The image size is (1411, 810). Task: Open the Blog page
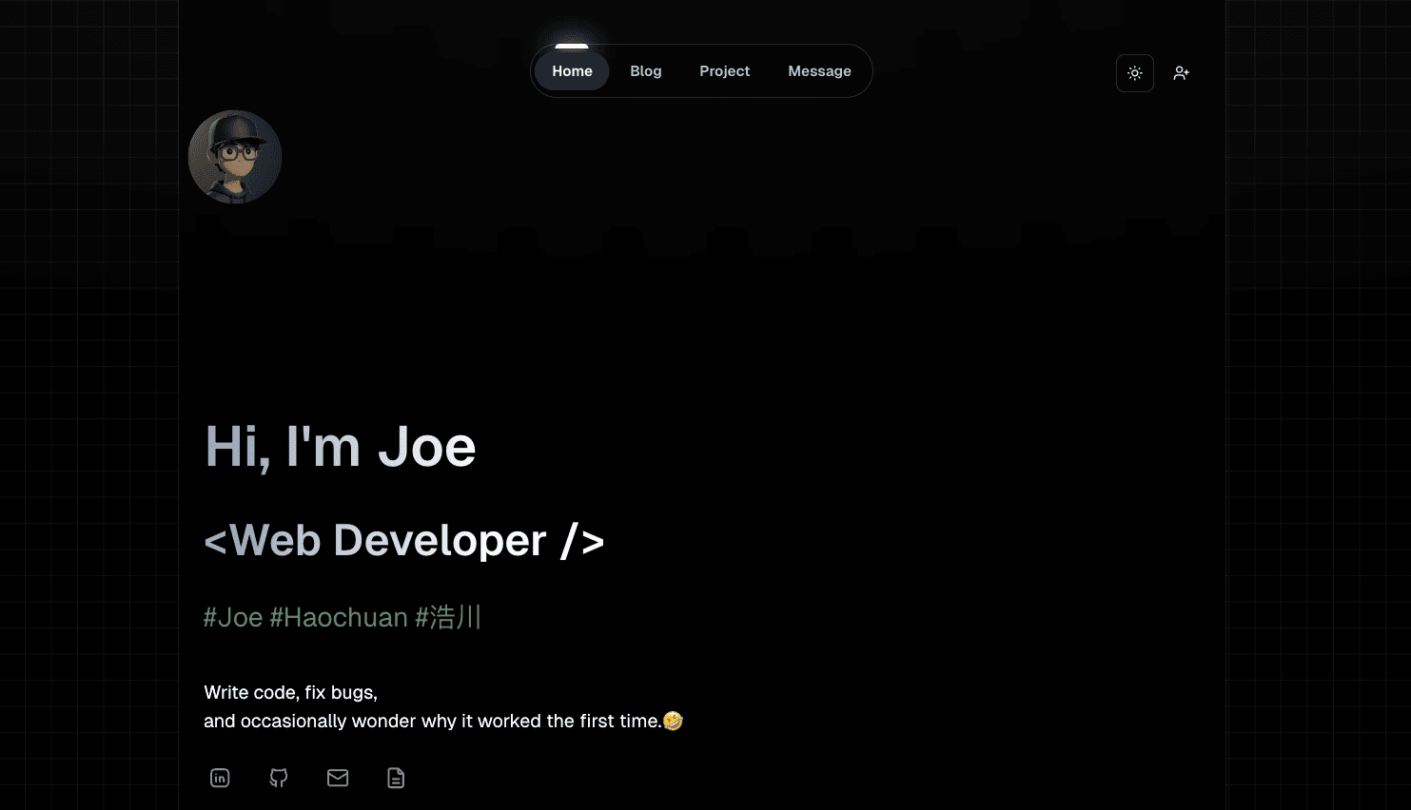pyautogui.click(x=645, y=71)
